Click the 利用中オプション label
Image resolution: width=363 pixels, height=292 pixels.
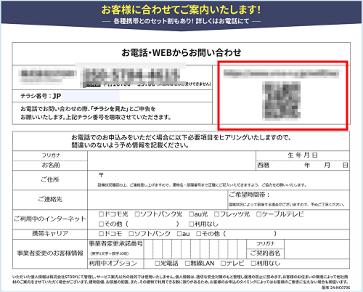113,263
